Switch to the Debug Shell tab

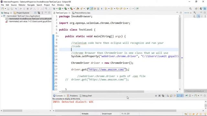[x=86, y=96]
